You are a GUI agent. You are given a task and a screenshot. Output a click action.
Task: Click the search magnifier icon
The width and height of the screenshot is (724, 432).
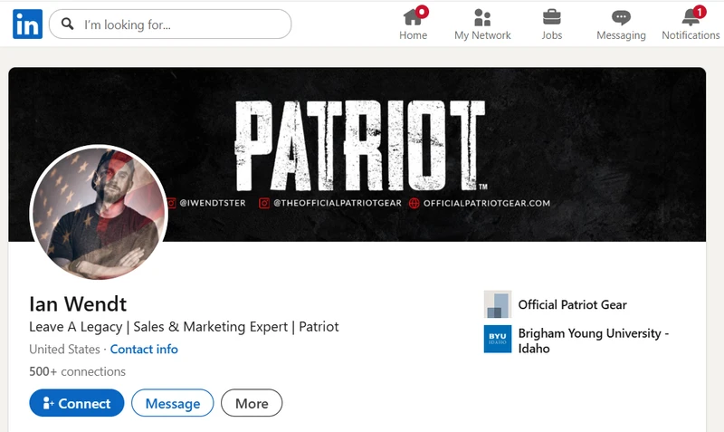pos(67,24)
